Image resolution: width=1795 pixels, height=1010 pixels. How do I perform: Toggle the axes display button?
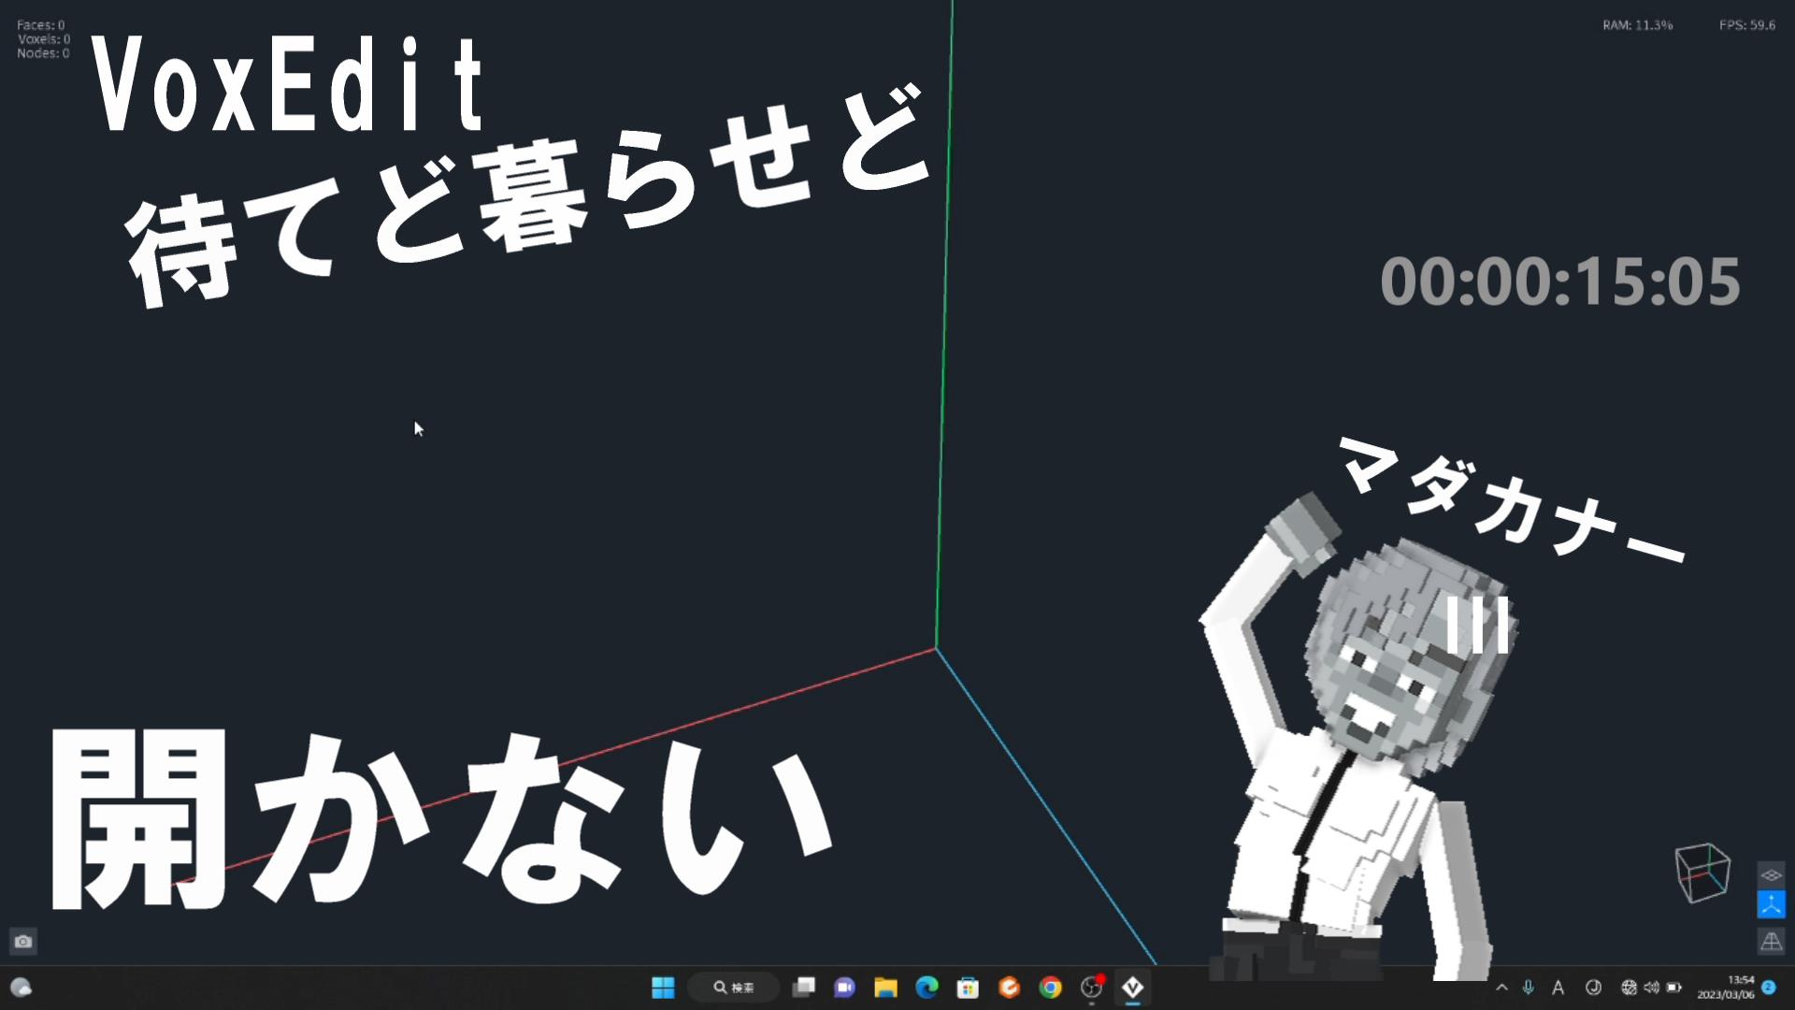(x=1771, y=905)
